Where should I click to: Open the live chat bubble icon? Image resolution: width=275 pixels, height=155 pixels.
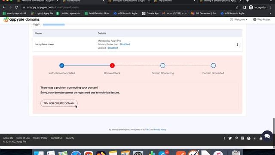click(x=267, y=136)
